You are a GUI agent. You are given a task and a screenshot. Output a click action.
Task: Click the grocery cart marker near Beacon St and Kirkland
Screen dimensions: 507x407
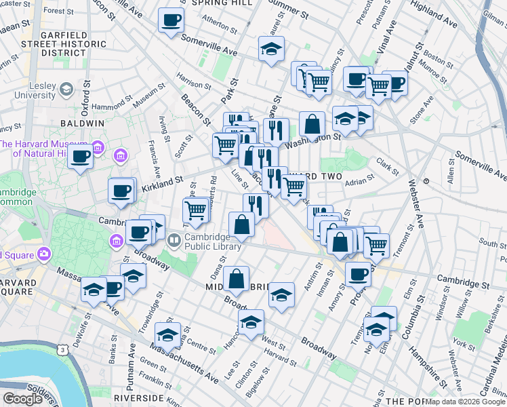(x=226, y=147)
